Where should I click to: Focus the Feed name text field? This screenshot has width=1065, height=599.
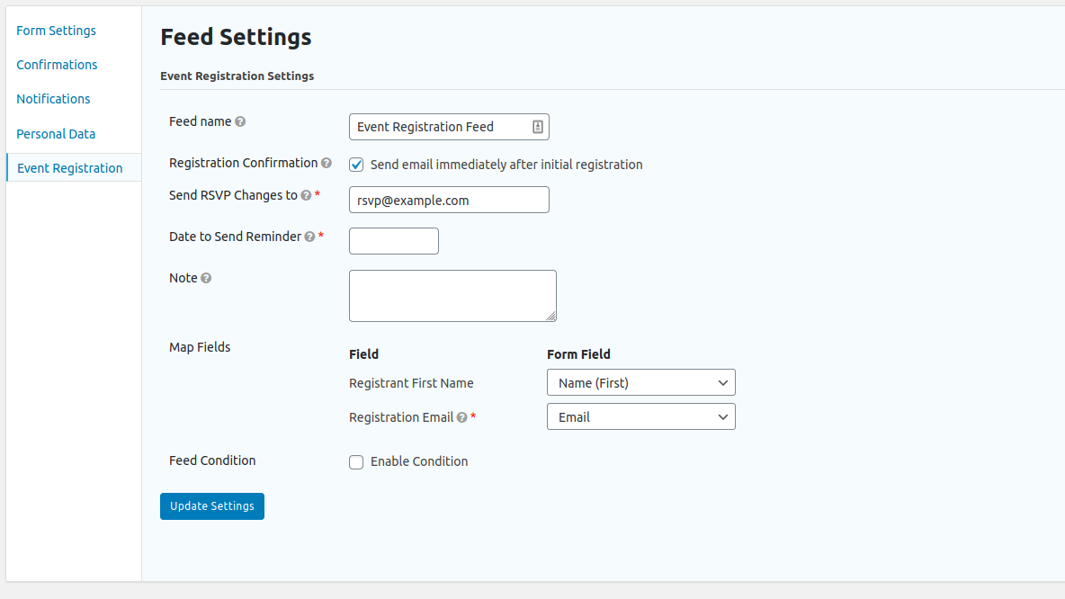click(449, 127)
